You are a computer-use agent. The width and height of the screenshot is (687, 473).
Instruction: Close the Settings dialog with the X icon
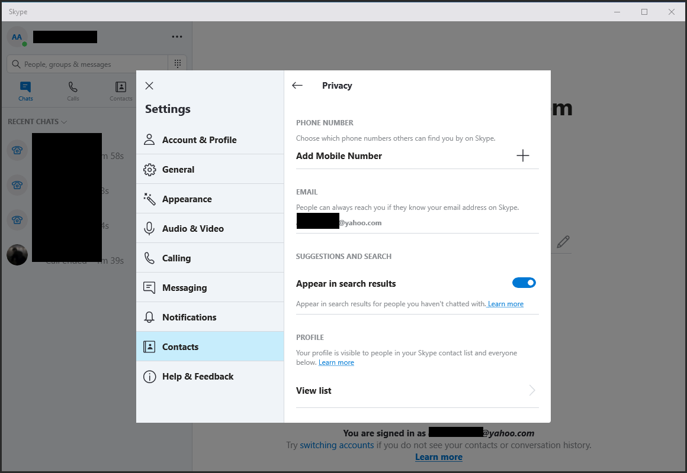[149, 86]
